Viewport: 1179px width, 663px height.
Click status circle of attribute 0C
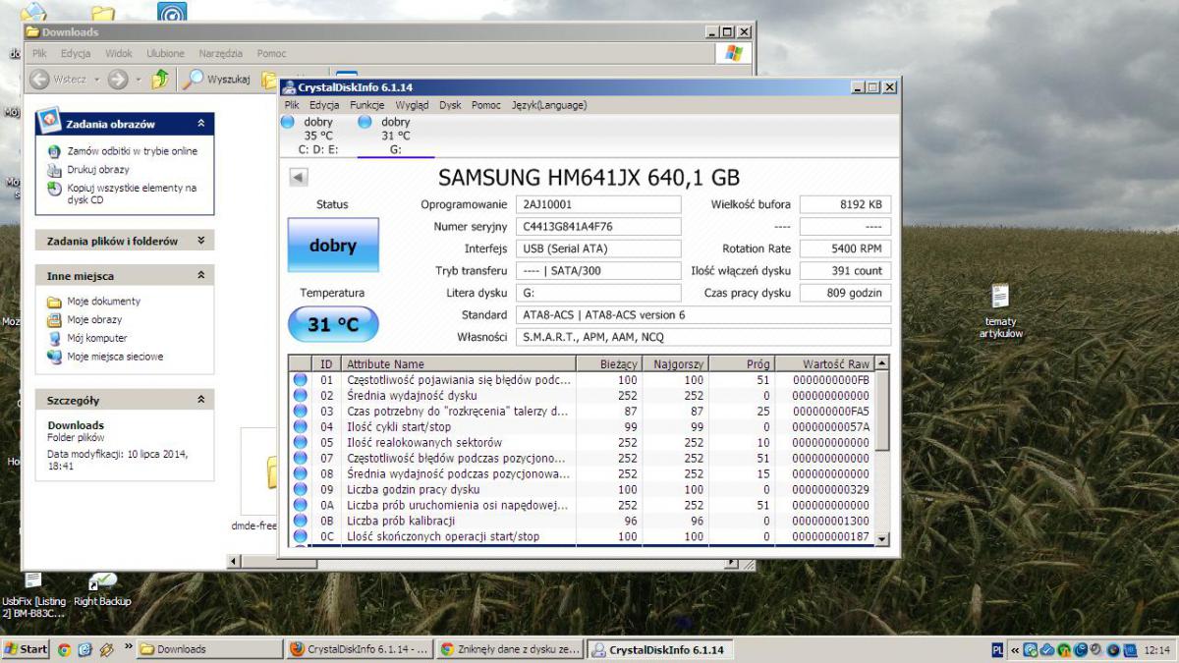301,536
